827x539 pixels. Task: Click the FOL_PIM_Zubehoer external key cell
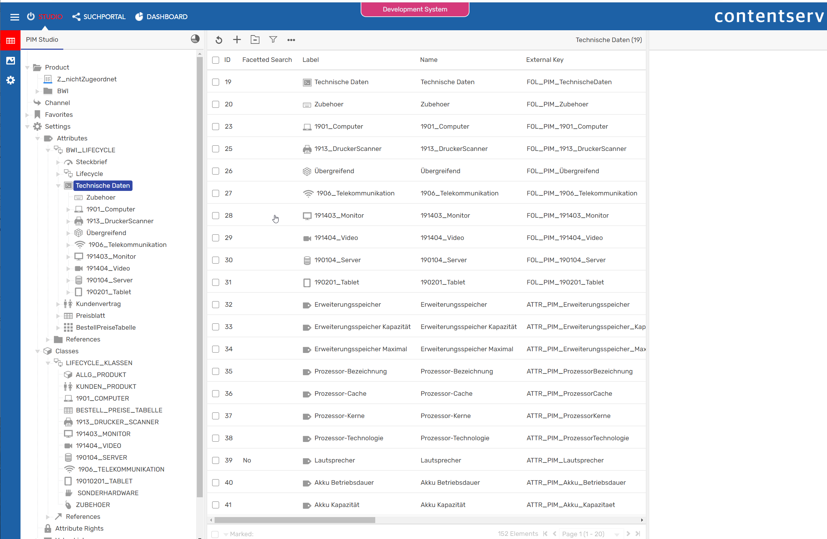pyautogui.click(x=557, y=104)
